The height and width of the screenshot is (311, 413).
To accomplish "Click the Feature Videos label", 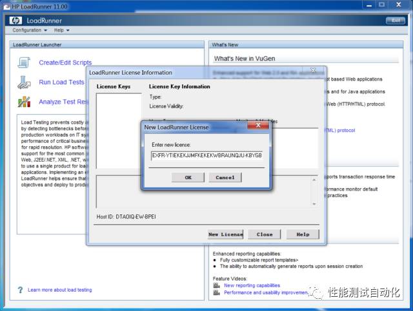I will point(230,279).
